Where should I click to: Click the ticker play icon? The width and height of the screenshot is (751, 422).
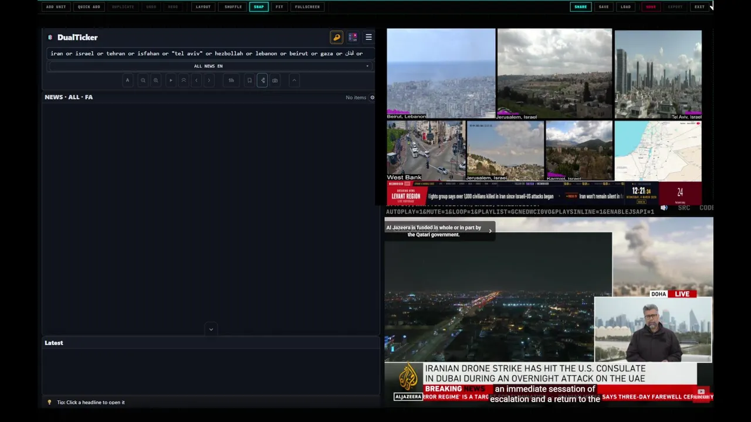pyautogui.click(x=171, y=80)
